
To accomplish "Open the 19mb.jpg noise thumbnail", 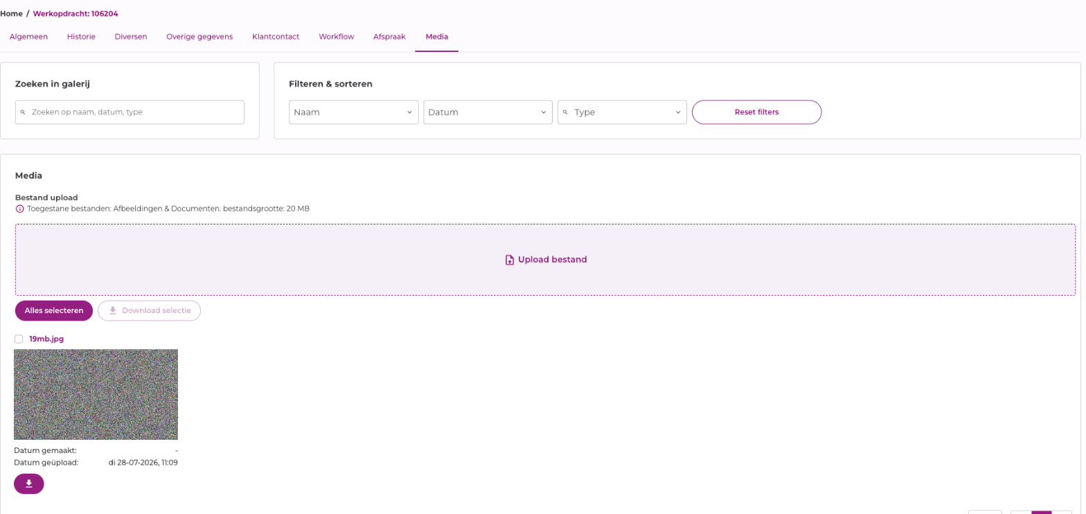I will tap(96, 394).
